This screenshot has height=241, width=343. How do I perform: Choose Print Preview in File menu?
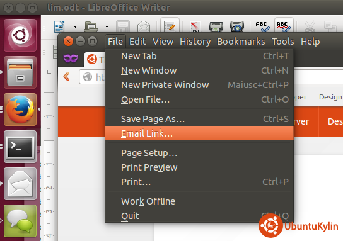(x=199, y=167)
